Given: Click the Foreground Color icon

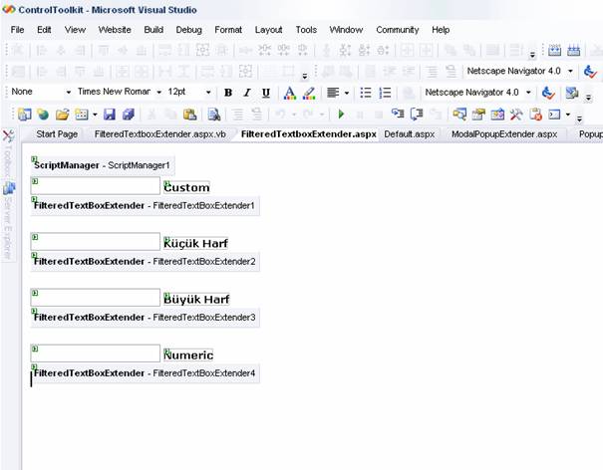Looking at the screenshot, I should 290,93.
